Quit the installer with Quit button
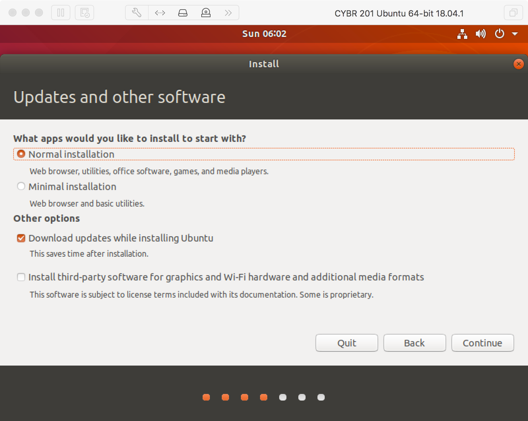Image resolution: width=528 pixels, height=421 pixels. click(346, 343)
